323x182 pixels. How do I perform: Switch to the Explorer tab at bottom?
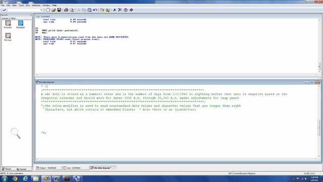(x=22, y=169)
